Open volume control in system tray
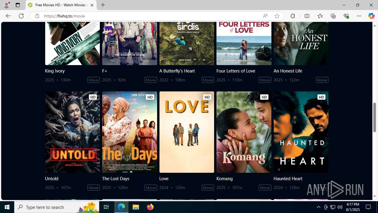The width and height of the screenshot is (378, 213). pos(340,207)
